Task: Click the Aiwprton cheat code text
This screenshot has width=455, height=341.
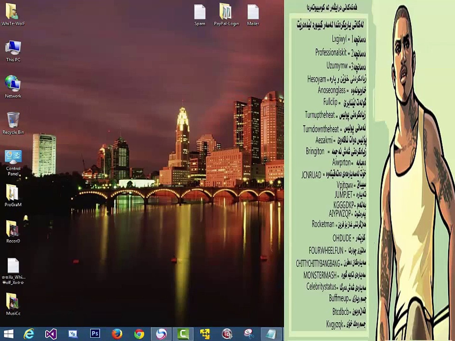Action: [x=342, y=163]
